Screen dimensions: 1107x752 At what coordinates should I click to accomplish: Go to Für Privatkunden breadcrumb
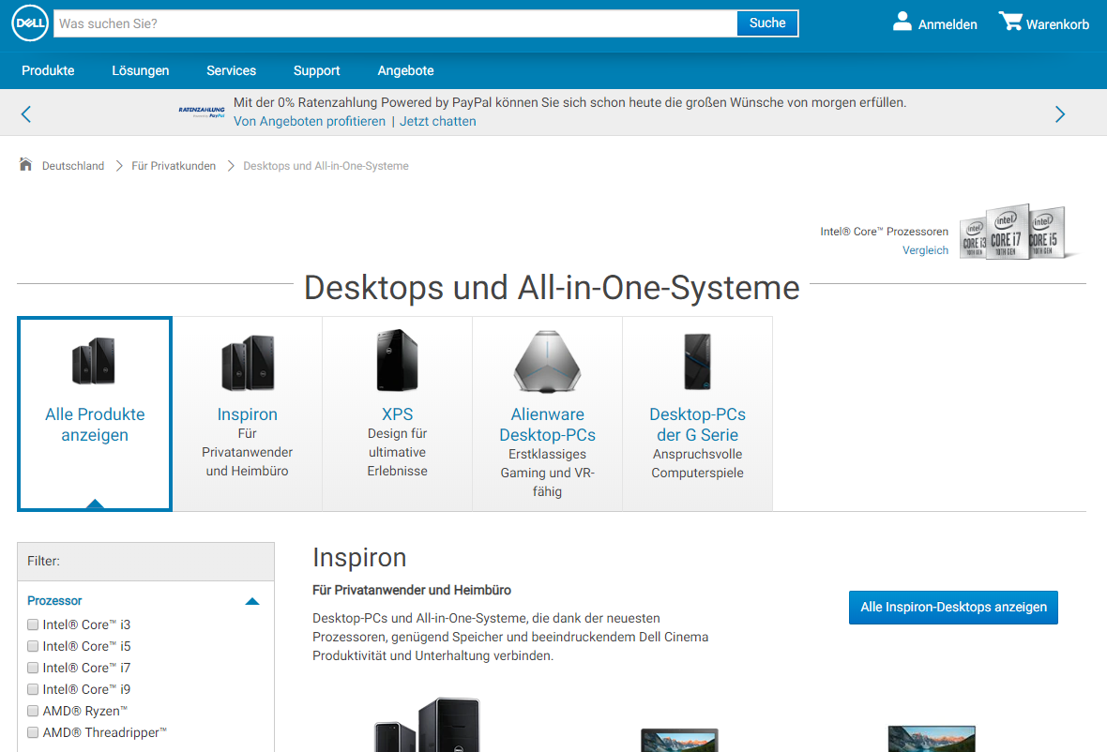(174, 166)
